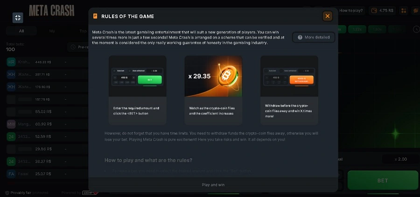Click the Rules of the Game document icon
The image size is (420, 197).
click(x=95, y=16)
